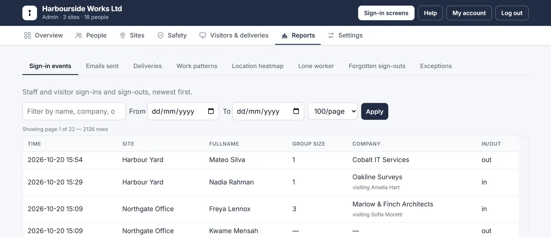Click the Marlow & Finch Architects text
The width and height of the screenshot is (551, 237).
click(393, 204)
